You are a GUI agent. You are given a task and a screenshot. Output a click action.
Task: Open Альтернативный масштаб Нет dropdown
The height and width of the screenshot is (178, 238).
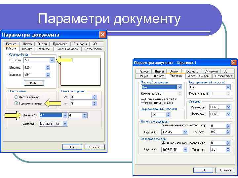click(x=228, y=87)
